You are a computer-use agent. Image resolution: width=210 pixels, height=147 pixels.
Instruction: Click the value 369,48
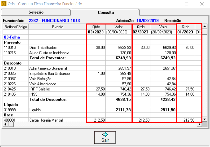point(125,74)
